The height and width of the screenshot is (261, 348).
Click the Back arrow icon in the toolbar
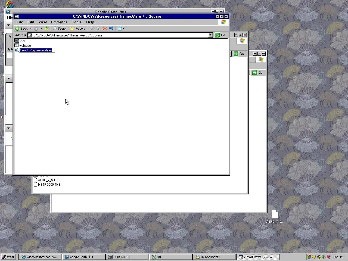[17, 29]
